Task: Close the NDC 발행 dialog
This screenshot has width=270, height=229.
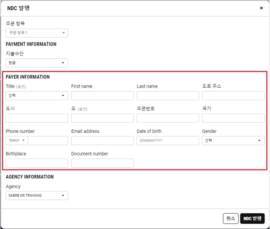Action: click(x=261, y=8)
